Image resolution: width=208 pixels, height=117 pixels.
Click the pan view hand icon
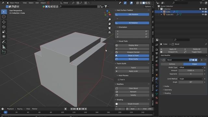(110, 24)
